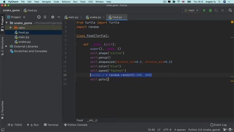The image size is (234, 132).
Task: Hide the Project tool window
Action: tap(59, 17)
